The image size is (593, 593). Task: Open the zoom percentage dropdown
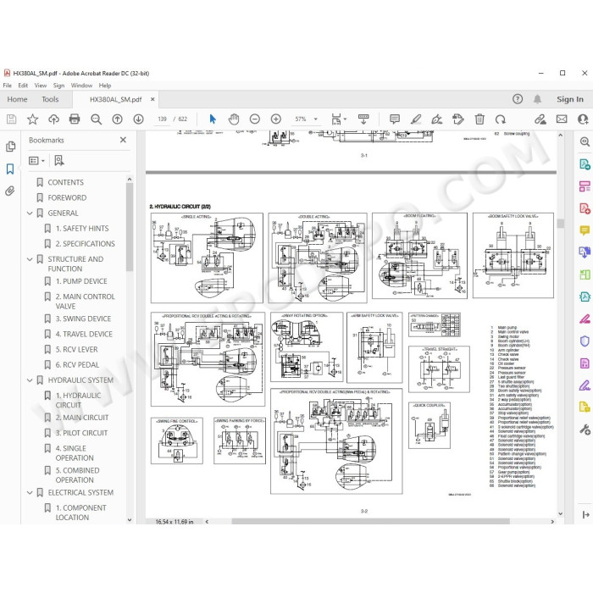(x=316, y=119)
